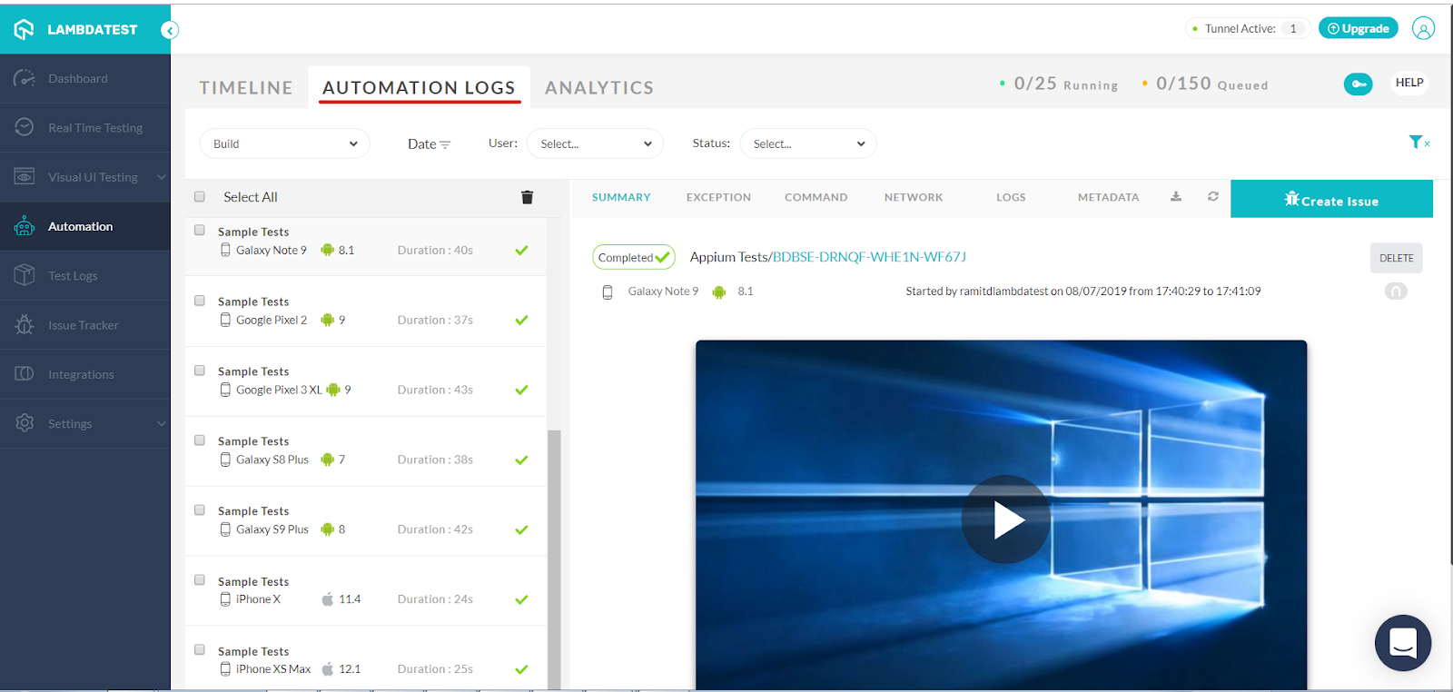Open the Status filter dropdown
The height and width of the screenshot is (692, 1453).
807,143
